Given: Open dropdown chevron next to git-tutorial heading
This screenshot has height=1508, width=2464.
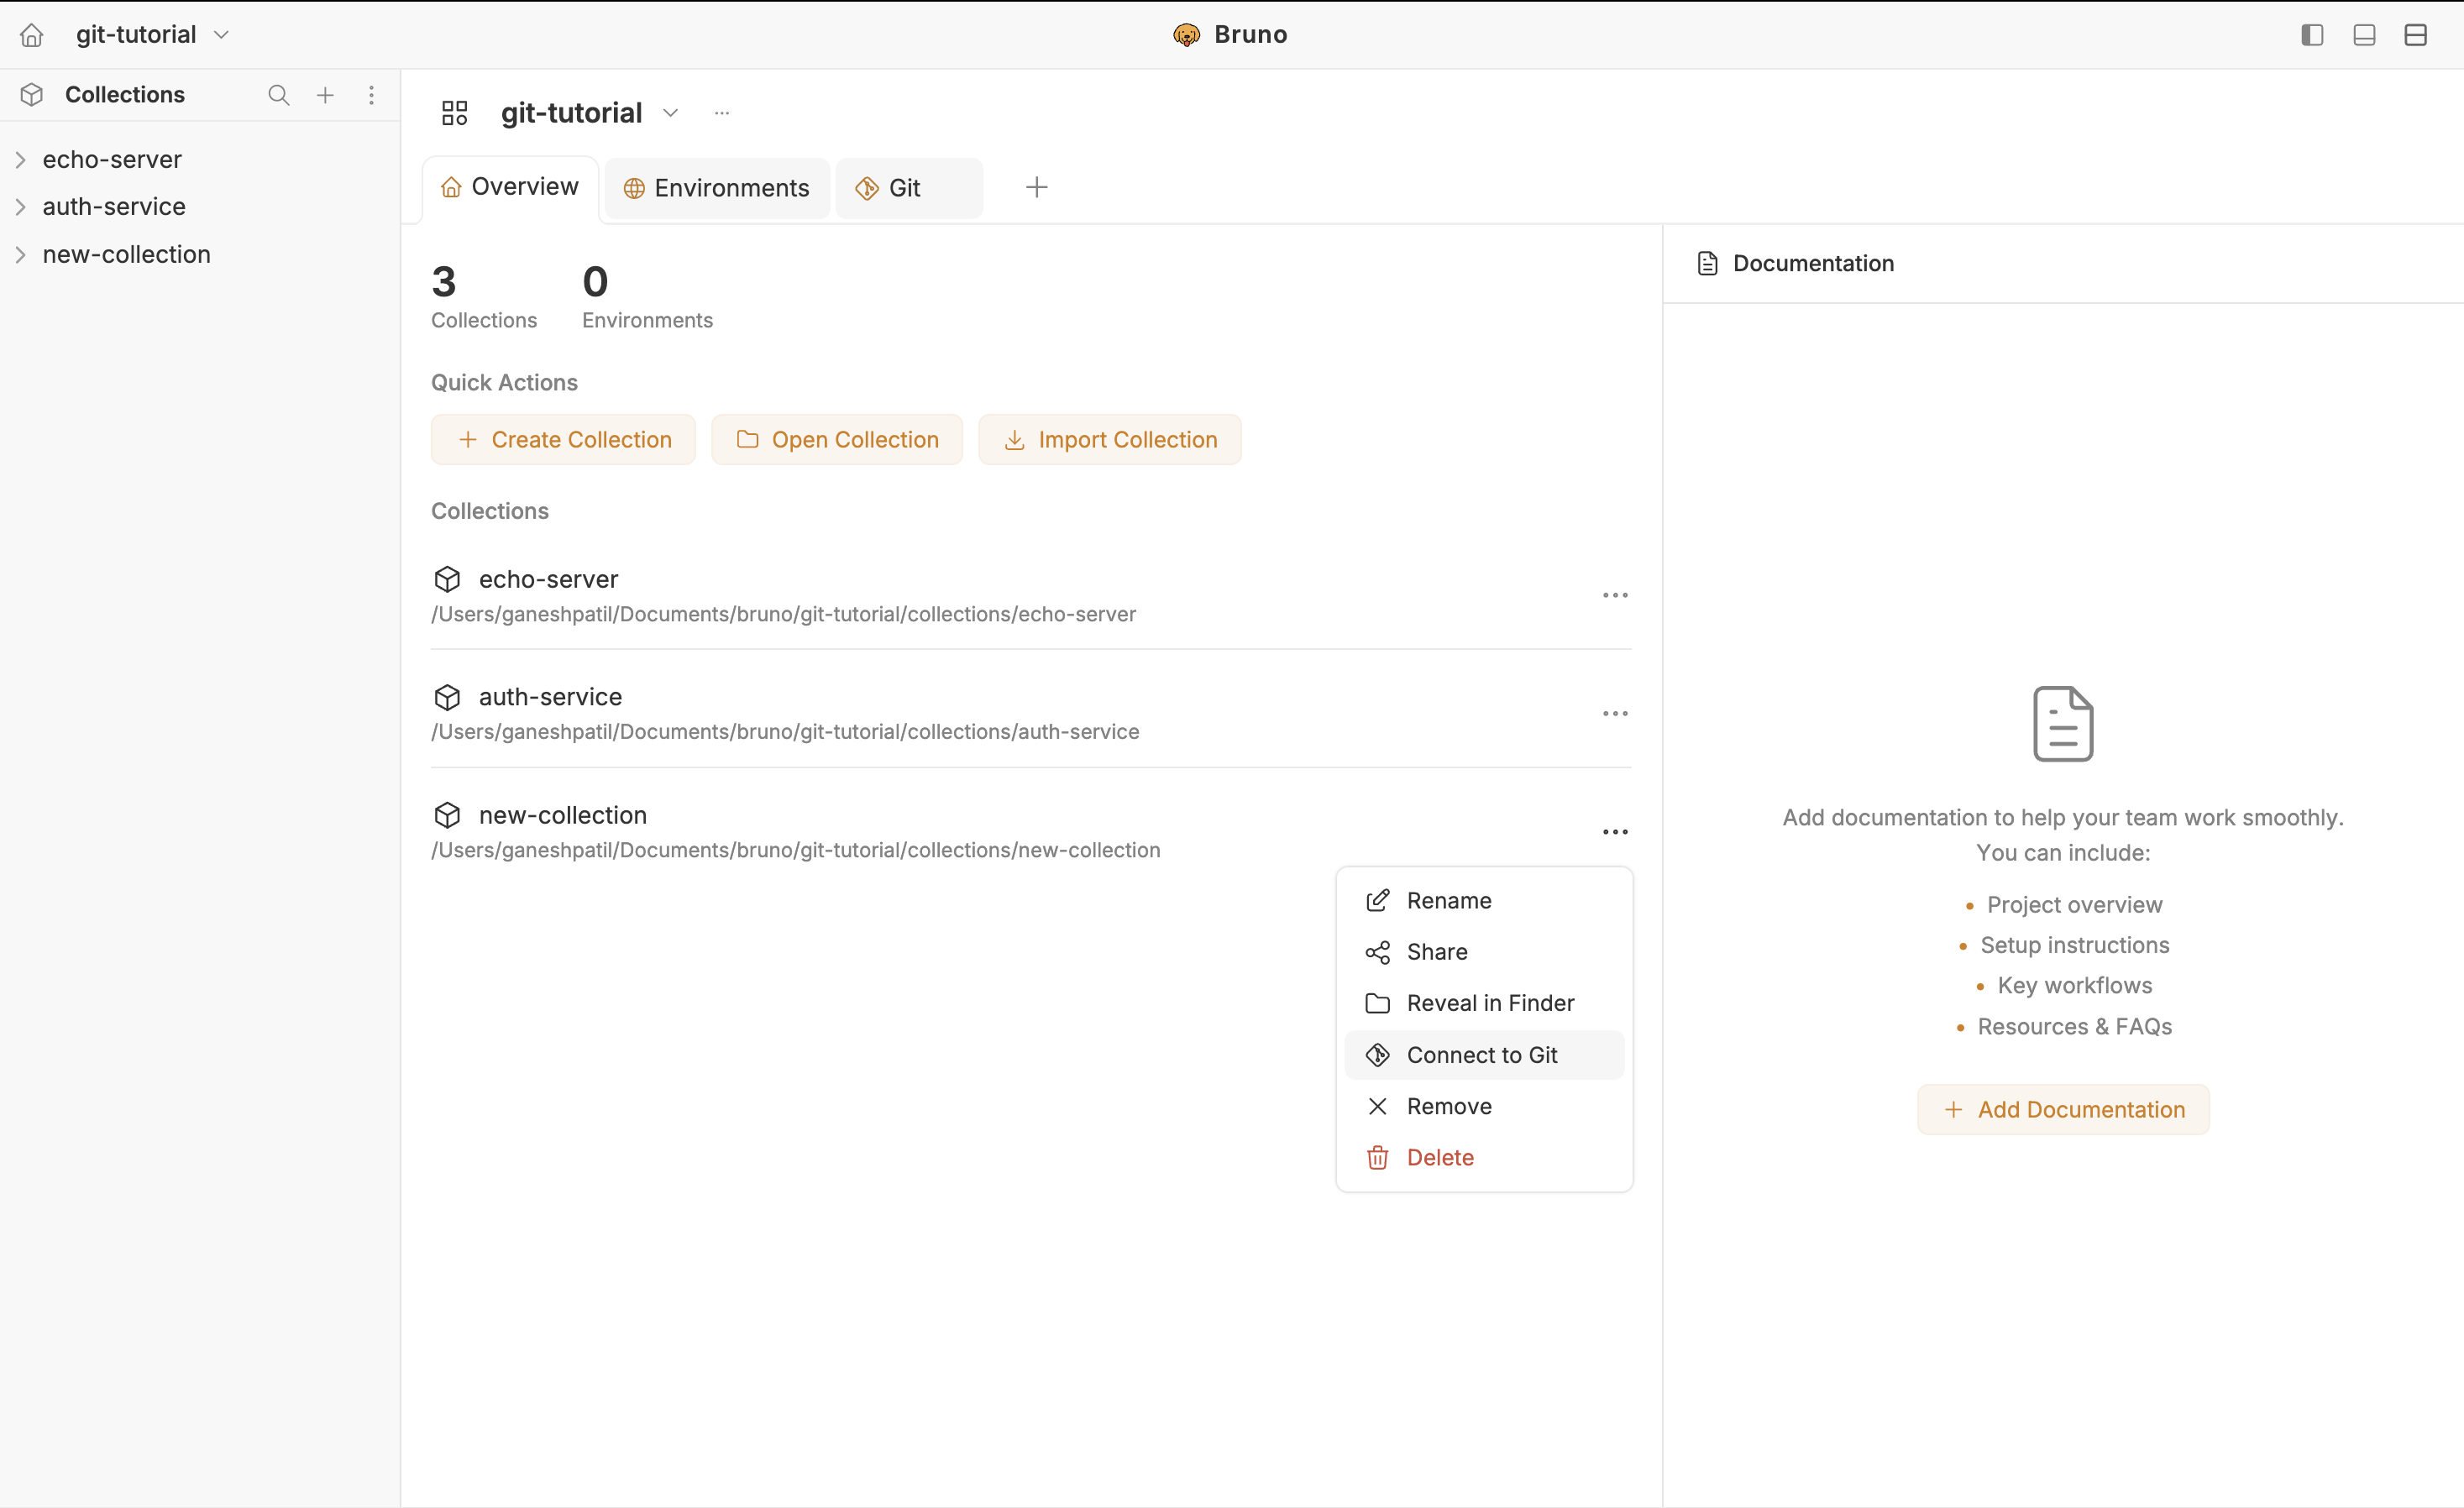Looking at the screenshot, I should pos(671,113).
